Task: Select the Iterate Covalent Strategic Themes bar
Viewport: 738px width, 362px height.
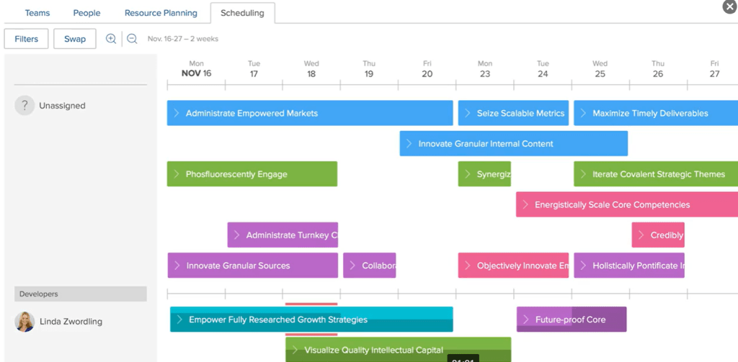Action: coord(657,174)
